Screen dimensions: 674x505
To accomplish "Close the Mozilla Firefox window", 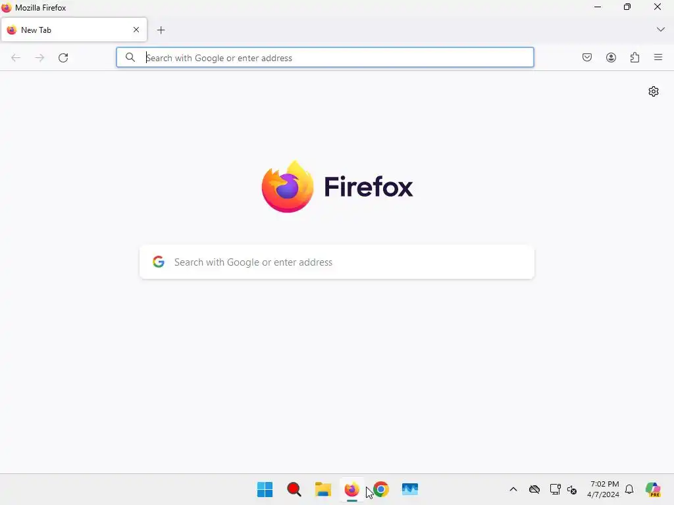I will (658, 7).
